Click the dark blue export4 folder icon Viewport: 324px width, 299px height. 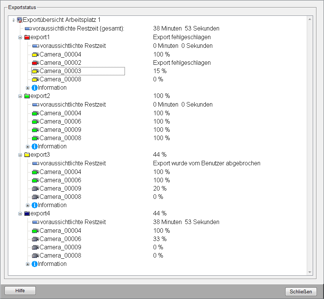tap(27, 214)
